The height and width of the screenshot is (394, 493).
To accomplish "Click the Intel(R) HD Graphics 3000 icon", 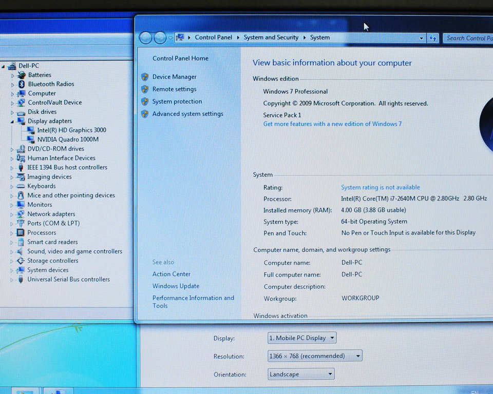I will (31, 130).
